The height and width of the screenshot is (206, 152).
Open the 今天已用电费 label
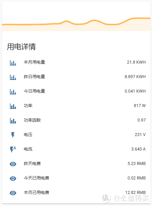click(x=36, y=178)
